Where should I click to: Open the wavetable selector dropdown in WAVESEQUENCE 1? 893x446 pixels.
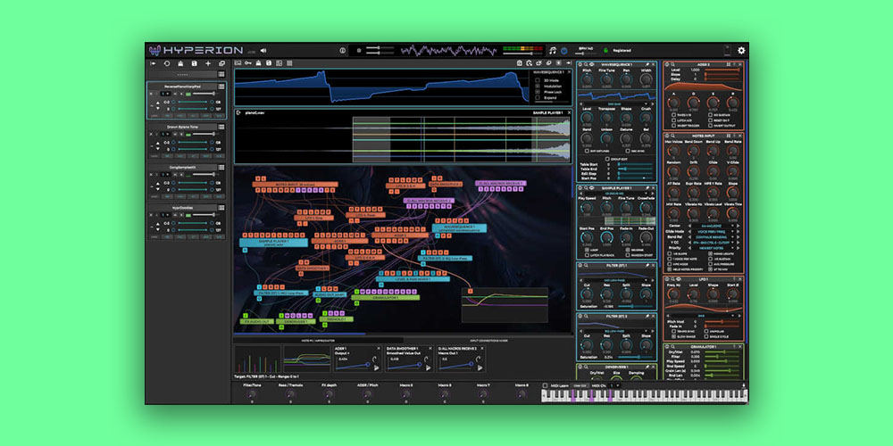point(613,104)
